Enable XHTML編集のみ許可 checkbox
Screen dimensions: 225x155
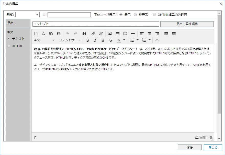tap(154, 15)
